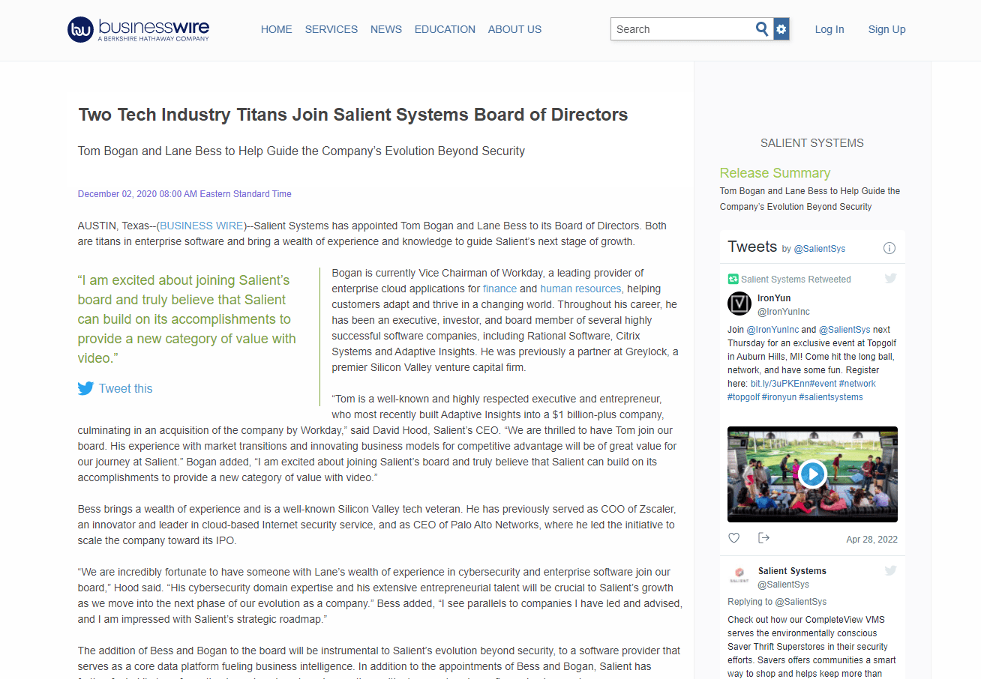Focus the Search input field
This screenshot has height=679, width=981.
tap(682, 29)
